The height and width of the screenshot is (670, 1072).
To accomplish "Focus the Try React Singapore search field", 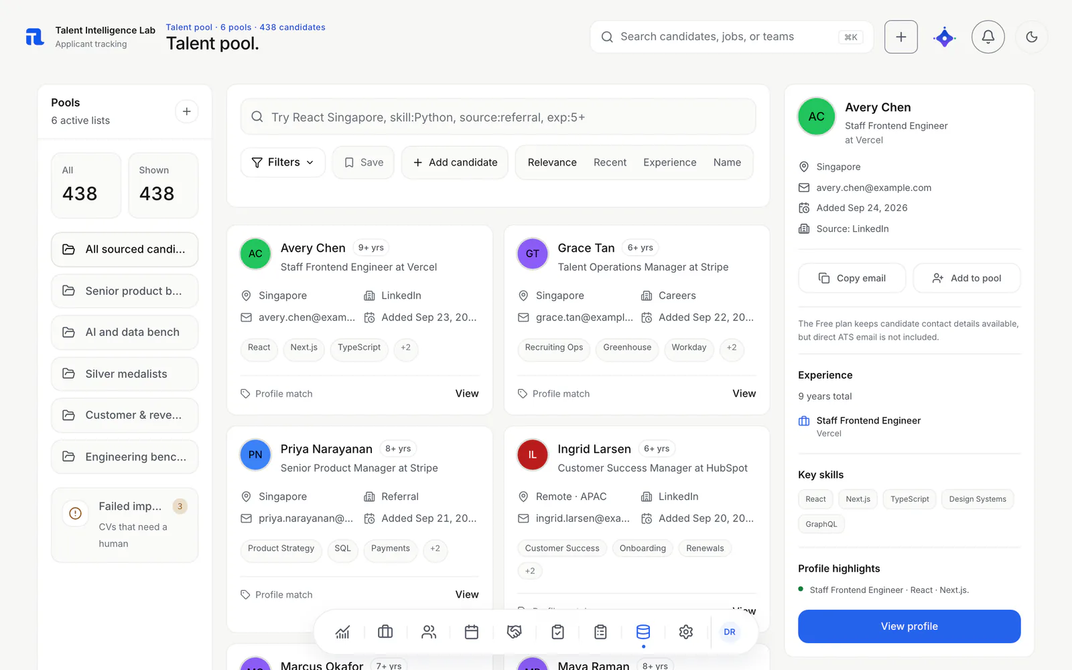I will [498, 117].
